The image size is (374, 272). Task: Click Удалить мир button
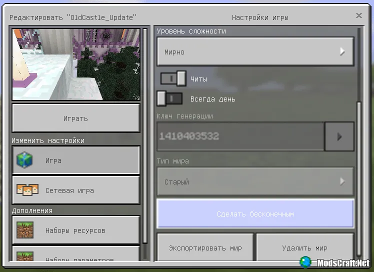[x=304, y=248]
